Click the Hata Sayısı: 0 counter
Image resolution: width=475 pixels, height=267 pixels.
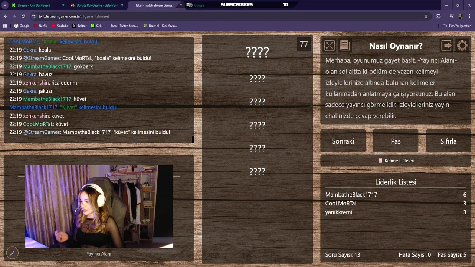(415, 255)
